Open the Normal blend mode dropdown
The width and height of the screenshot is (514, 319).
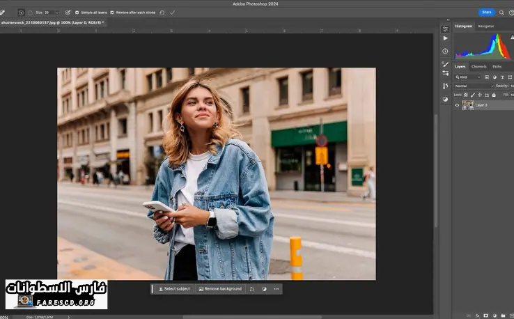coord(474,86)
